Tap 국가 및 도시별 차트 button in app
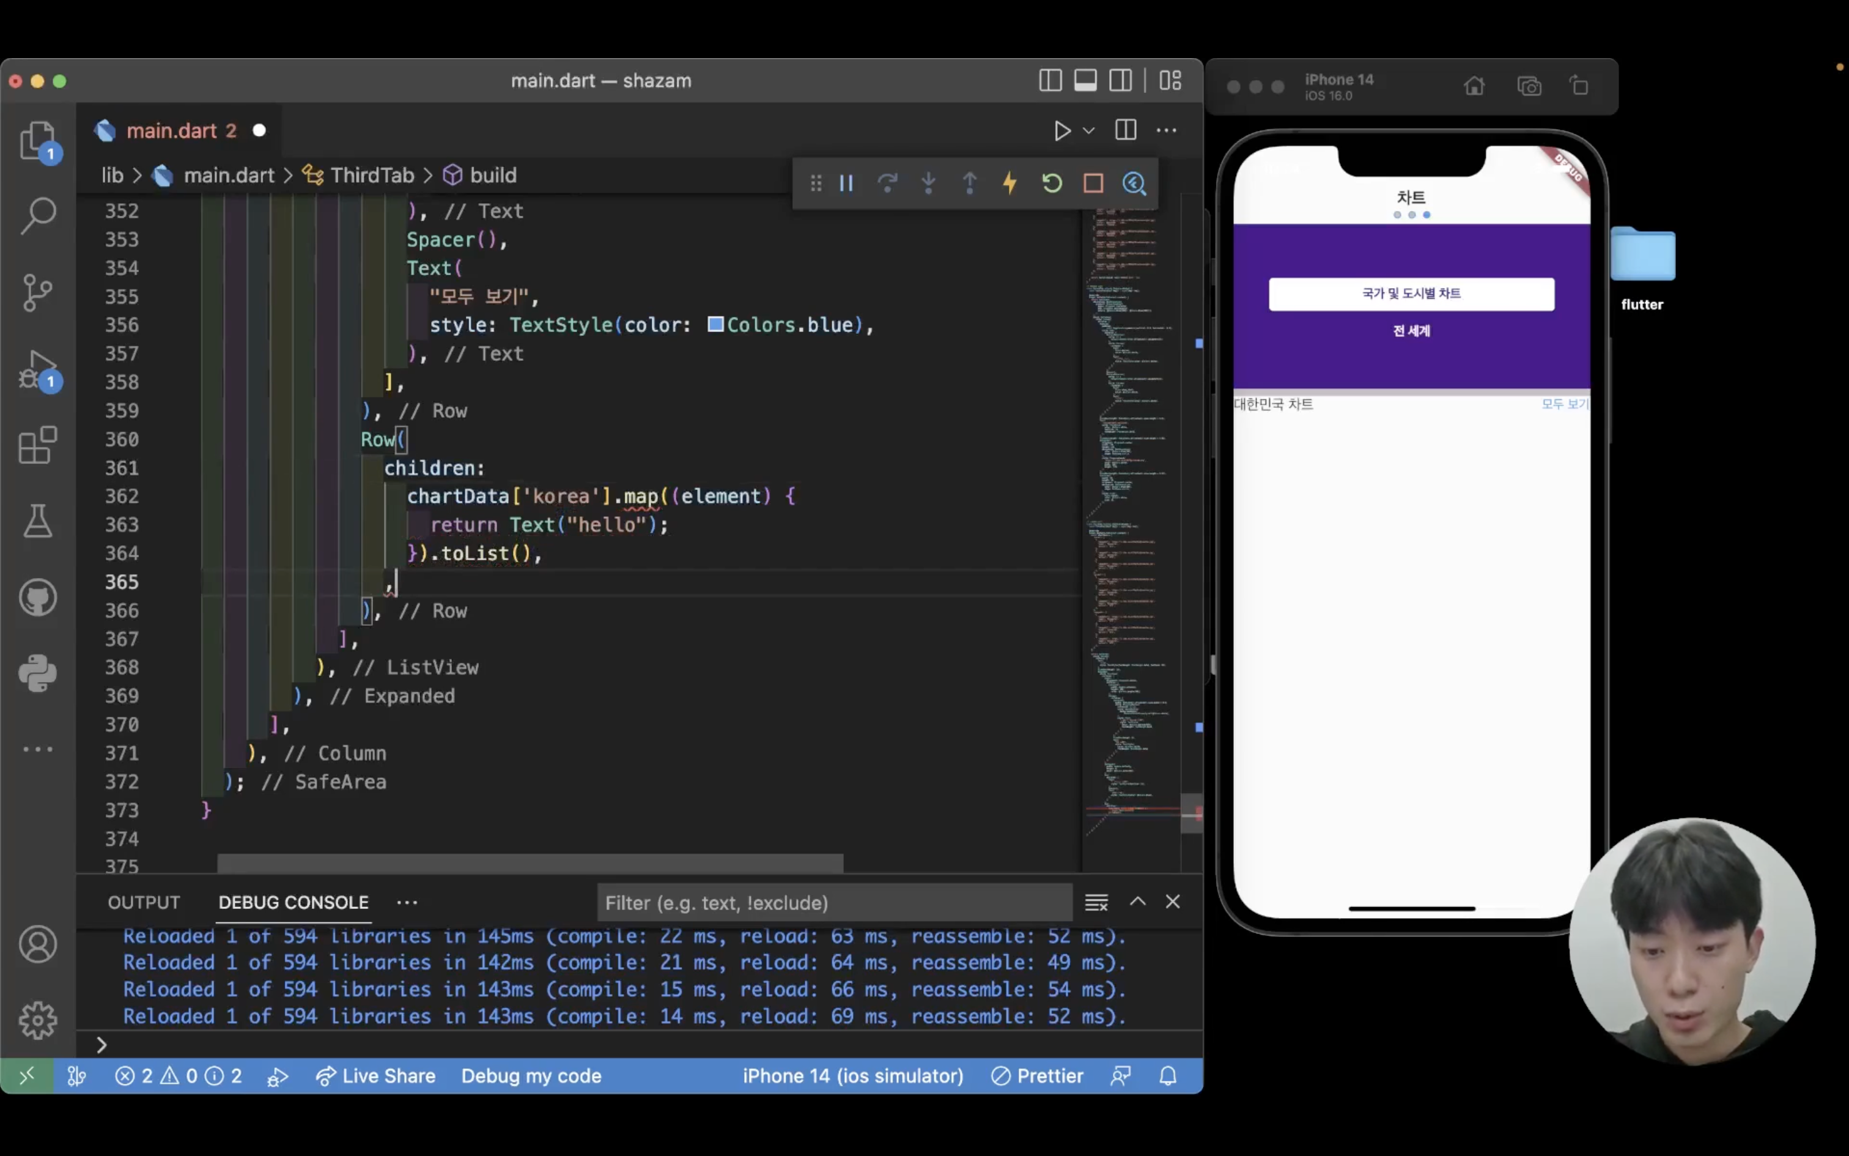Image resolution: width=1849 pixels, height=1156 pixels. click(x=1411, y=294)
